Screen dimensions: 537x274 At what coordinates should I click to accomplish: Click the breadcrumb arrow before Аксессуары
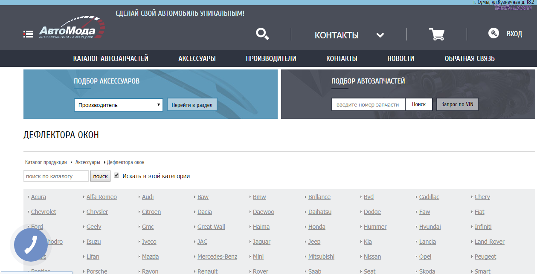pos(71,162)
